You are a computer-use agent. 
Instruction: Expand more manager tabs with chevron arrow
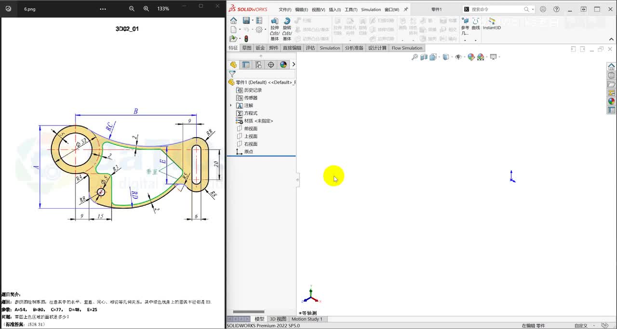pos(294,64)
